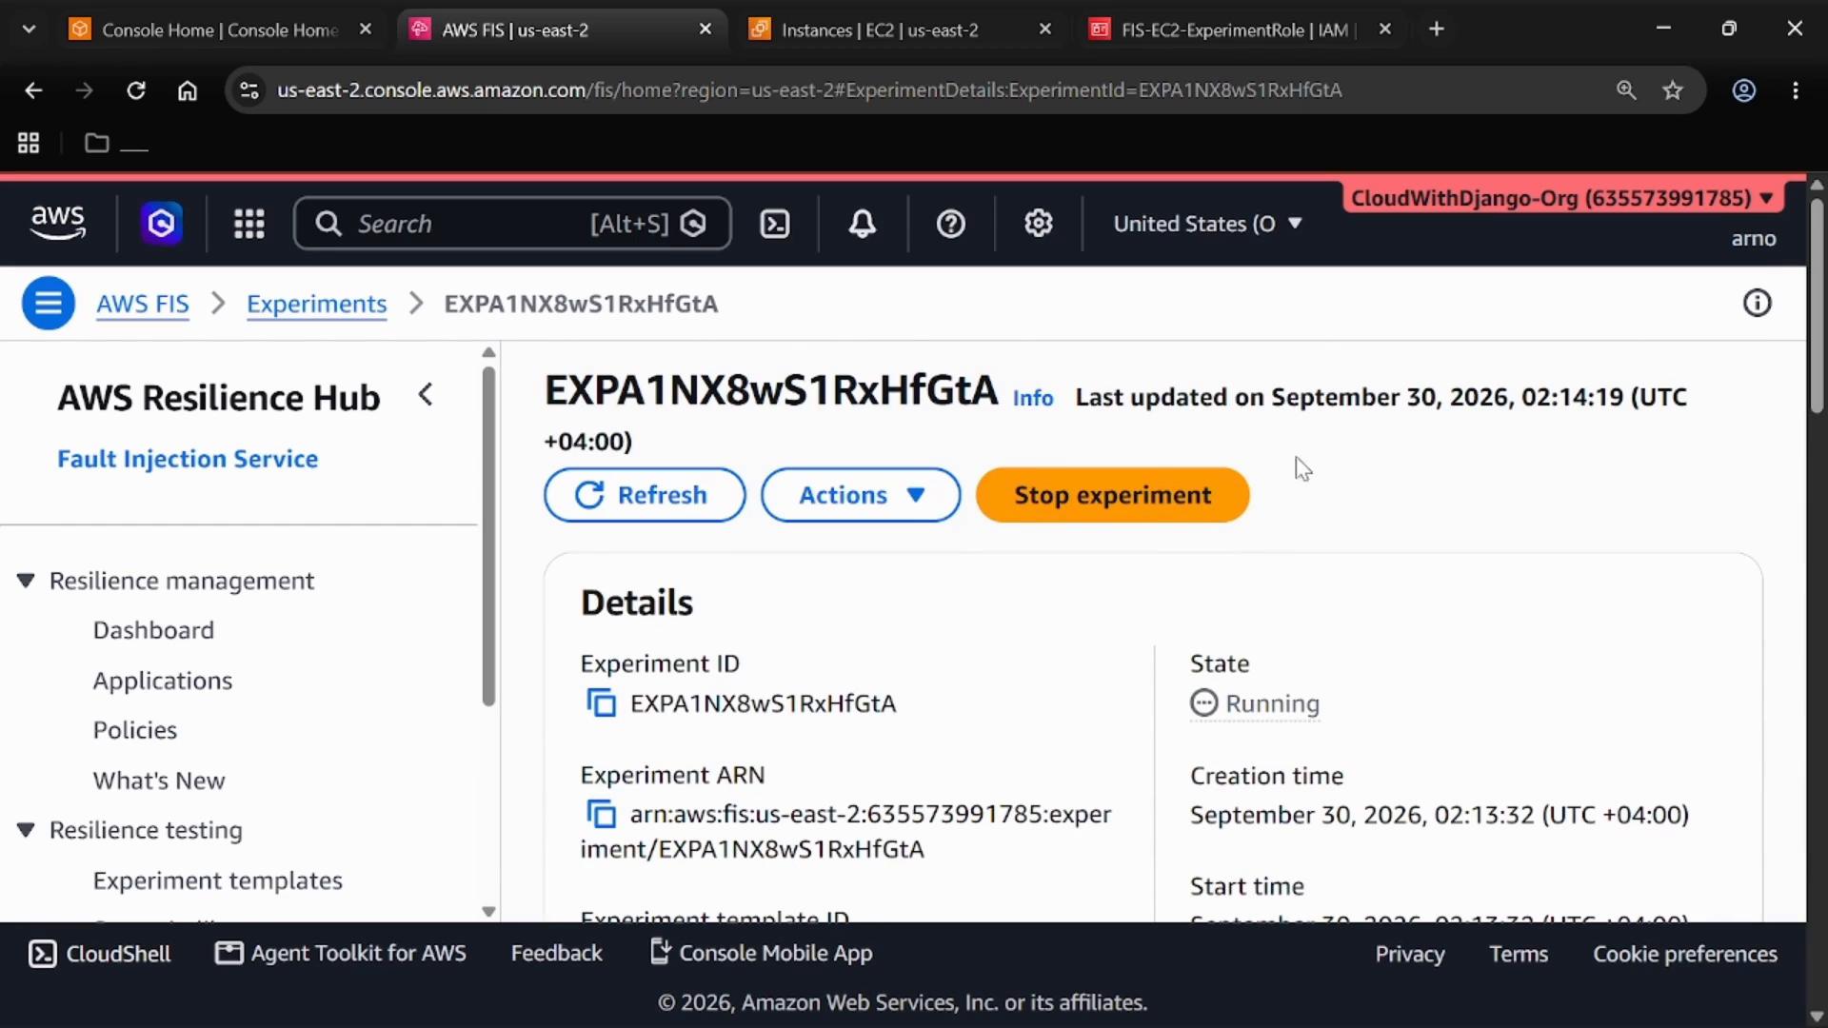The height and width of the screenshot is (1028, 1828).
Task: Open the browser profile icon
Action: pos(1744,90)
